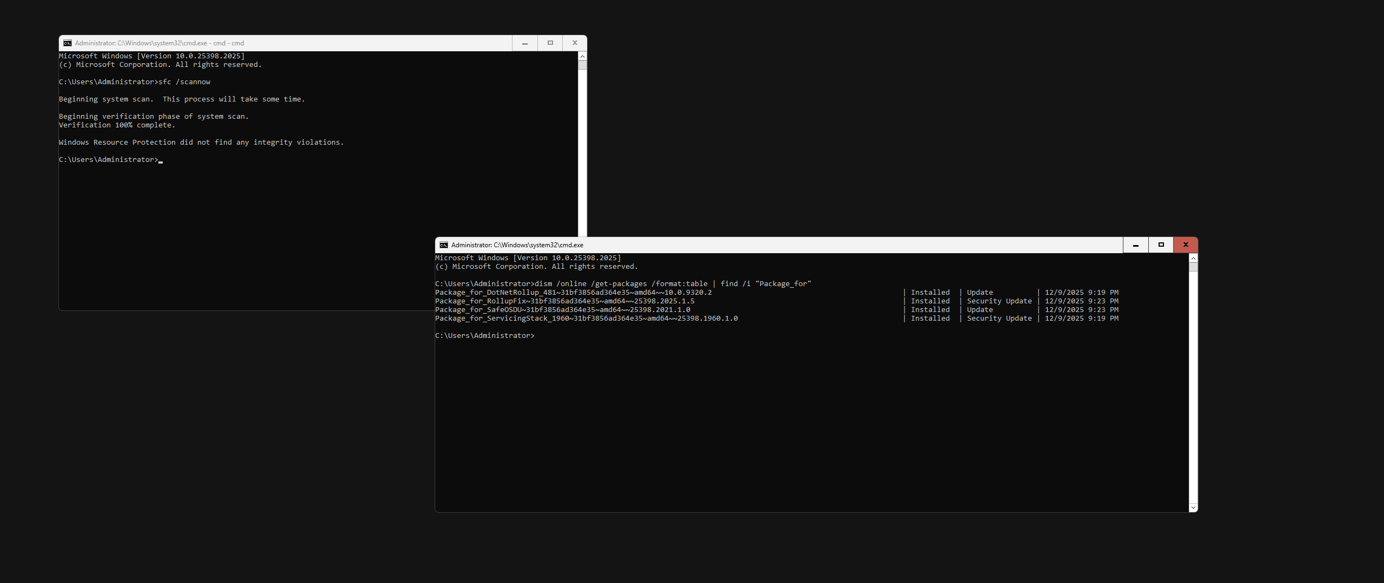This screenshot has height=583, width=1384.
Task: Click the 'sfc /scannow' command text
Action: [184, 82]
